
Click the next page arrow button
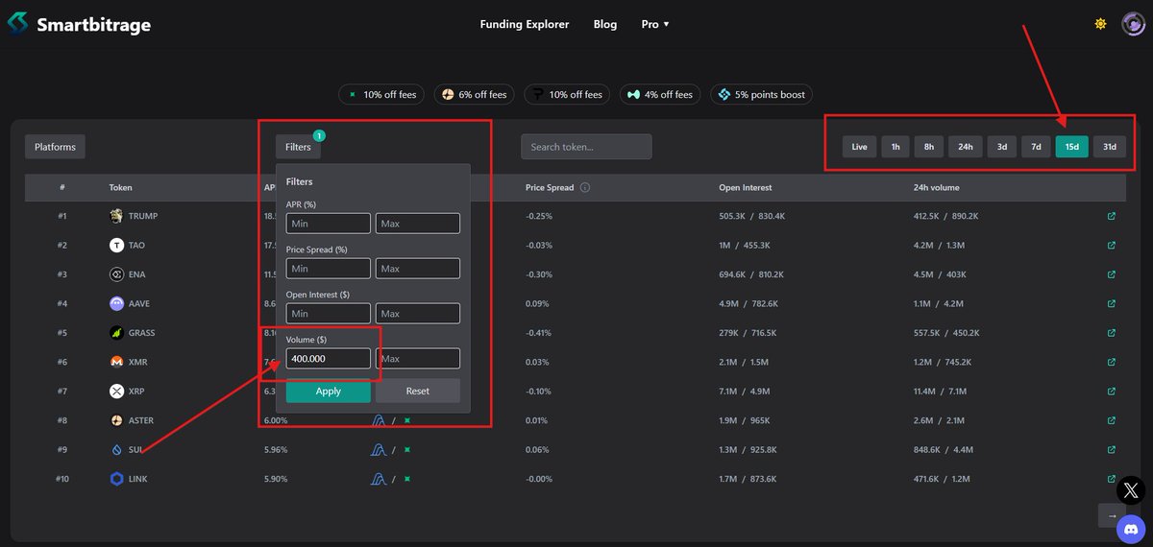pos(1112,515)
